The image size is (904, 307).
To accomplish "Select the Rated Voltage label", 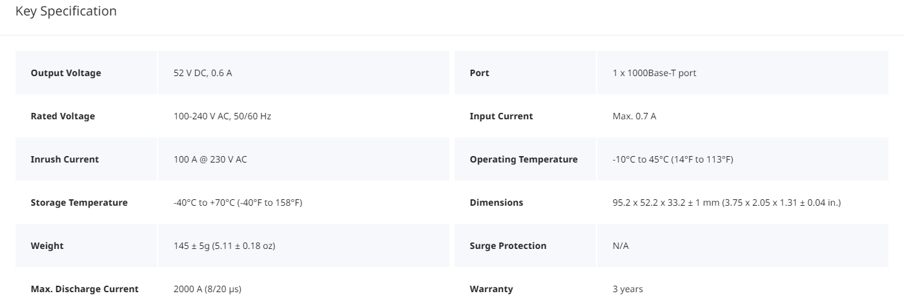I will 63,116.
